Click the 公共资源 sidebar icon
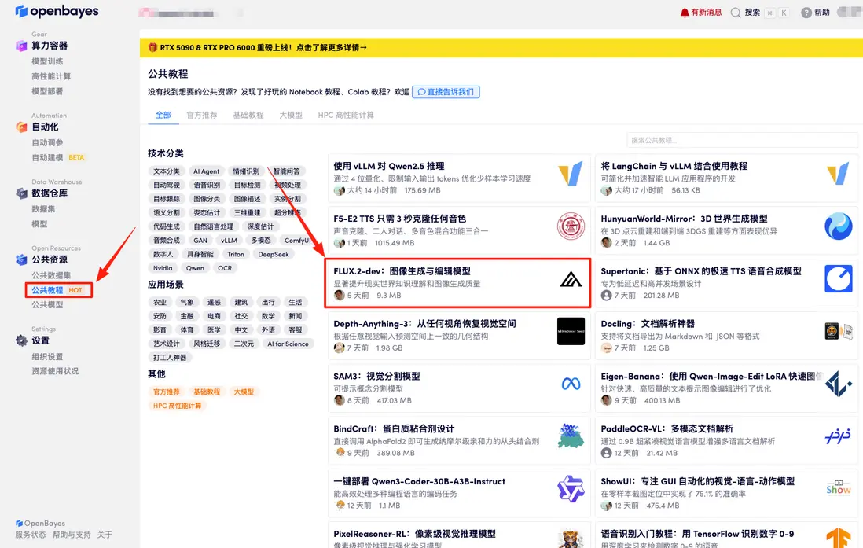This screenshot has width=863, height=548. point(21,259)
